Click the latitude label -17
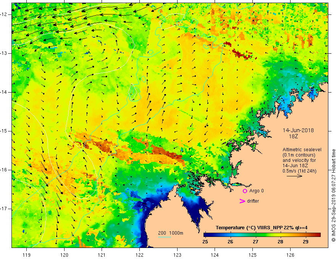Image resolution: width=336 pixels, height=259 pixels. (4, 209)
